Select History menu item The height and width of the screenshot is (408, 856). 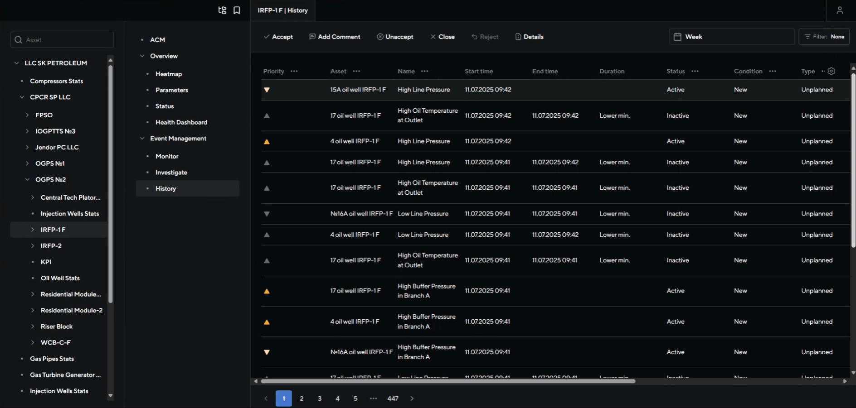188,188
